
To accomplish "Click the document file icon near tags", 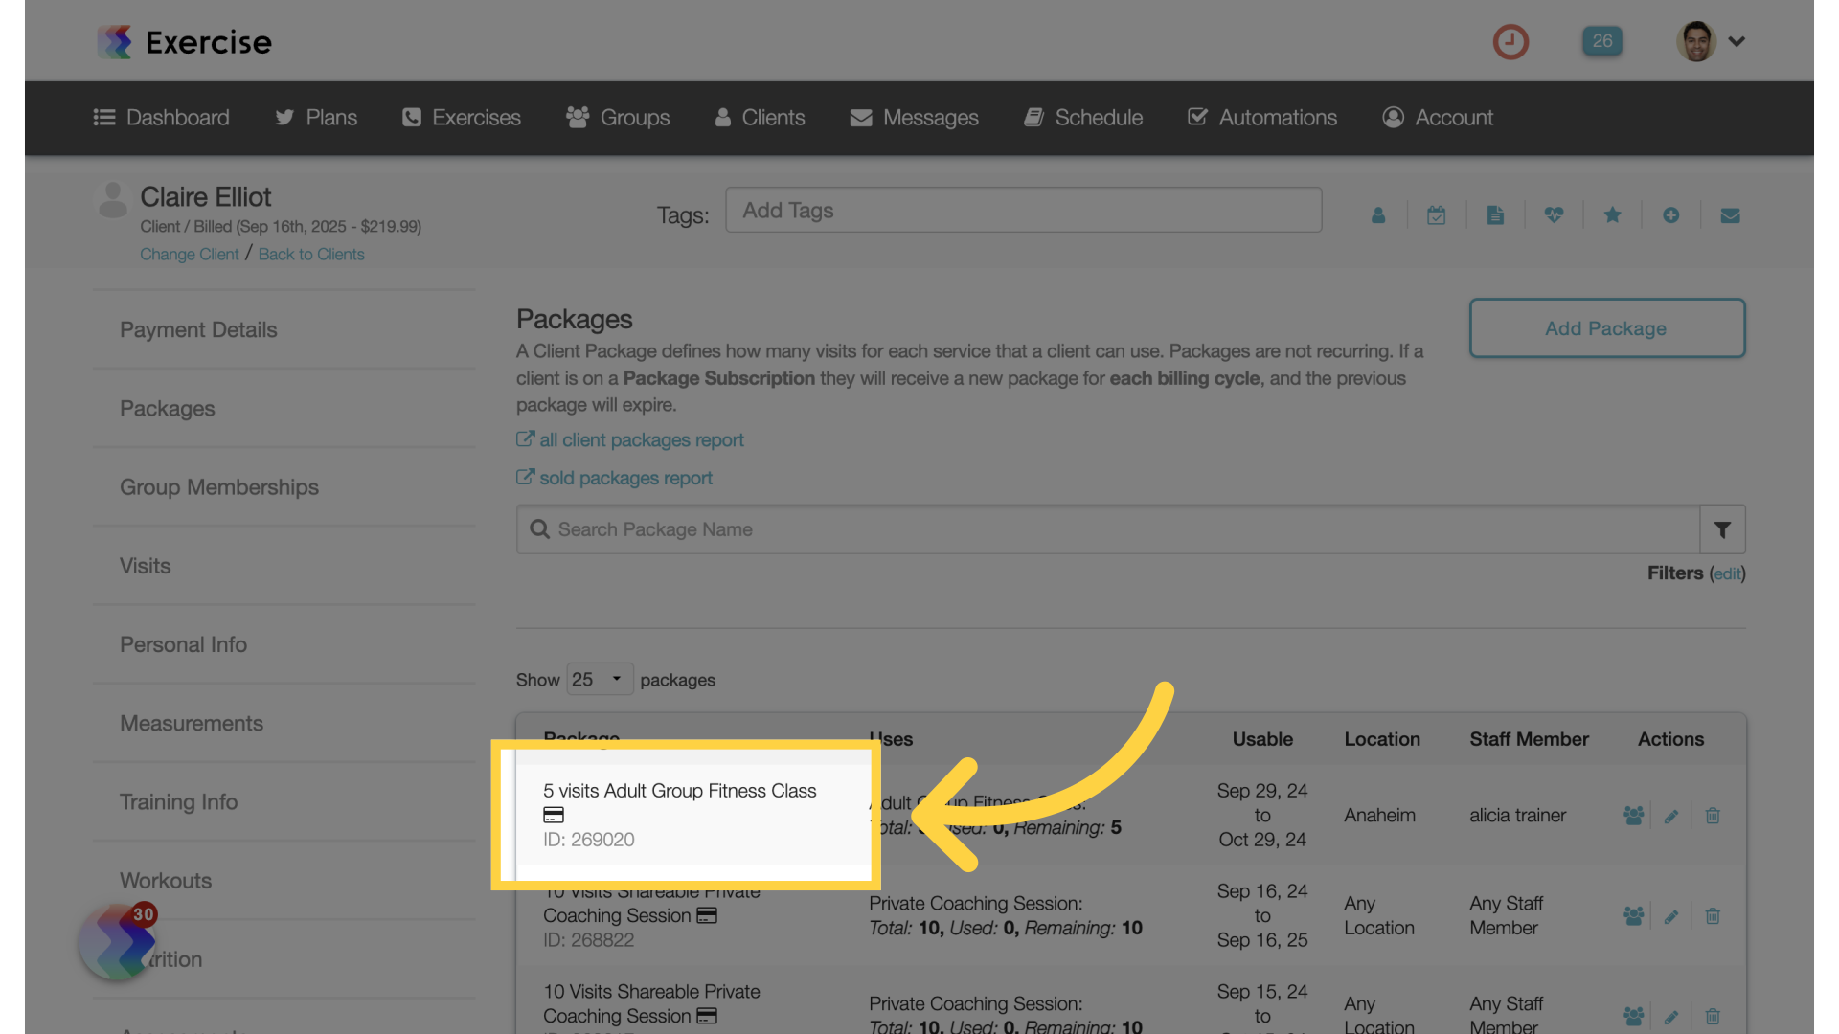I will tap(1495, 215).
